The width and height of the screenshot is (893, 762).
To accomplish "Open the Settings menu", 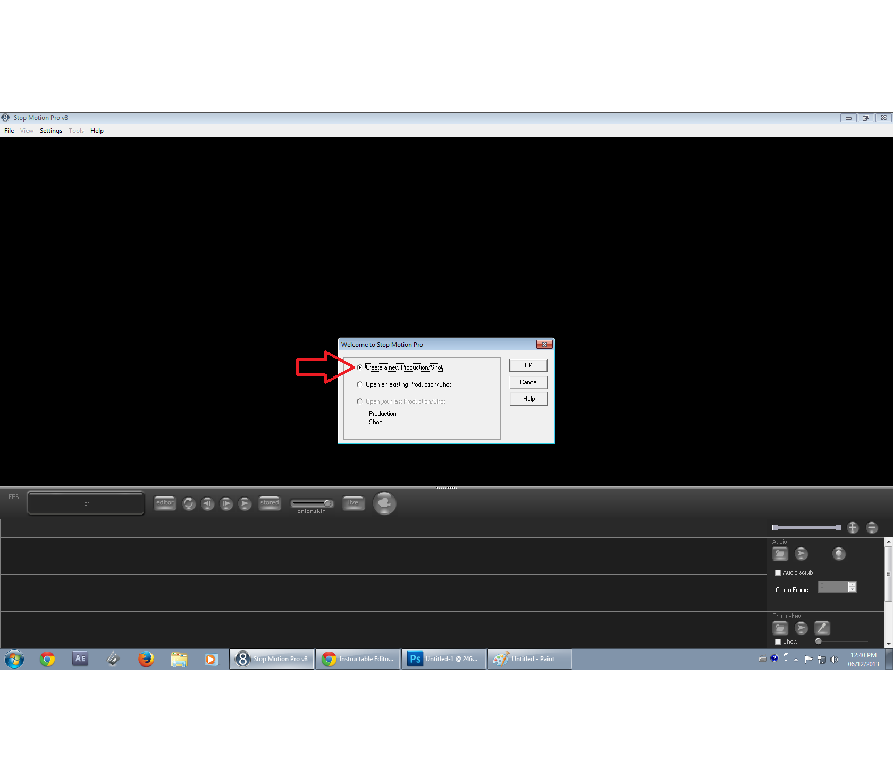I will [x=50, y=130].
